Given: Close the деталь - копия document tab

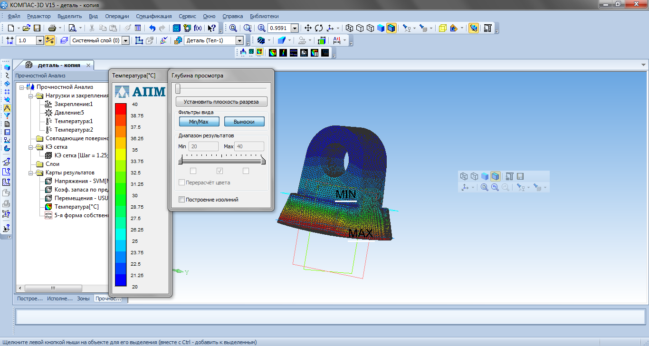Looking at the screenshot, I should (88, 65).
